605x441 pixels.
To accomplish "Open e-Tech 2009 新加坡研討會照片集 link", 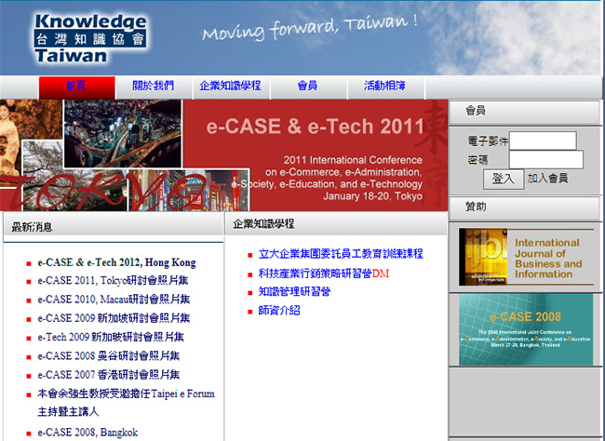I will click(111, 337).
